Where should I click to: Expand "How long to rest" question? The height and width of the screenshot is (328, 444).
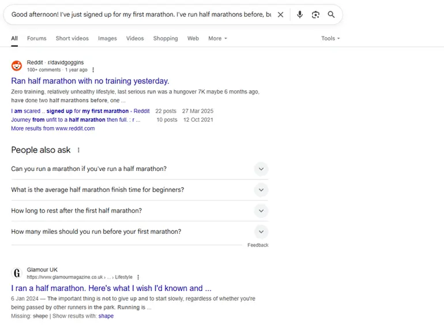[x=261, y=211]
